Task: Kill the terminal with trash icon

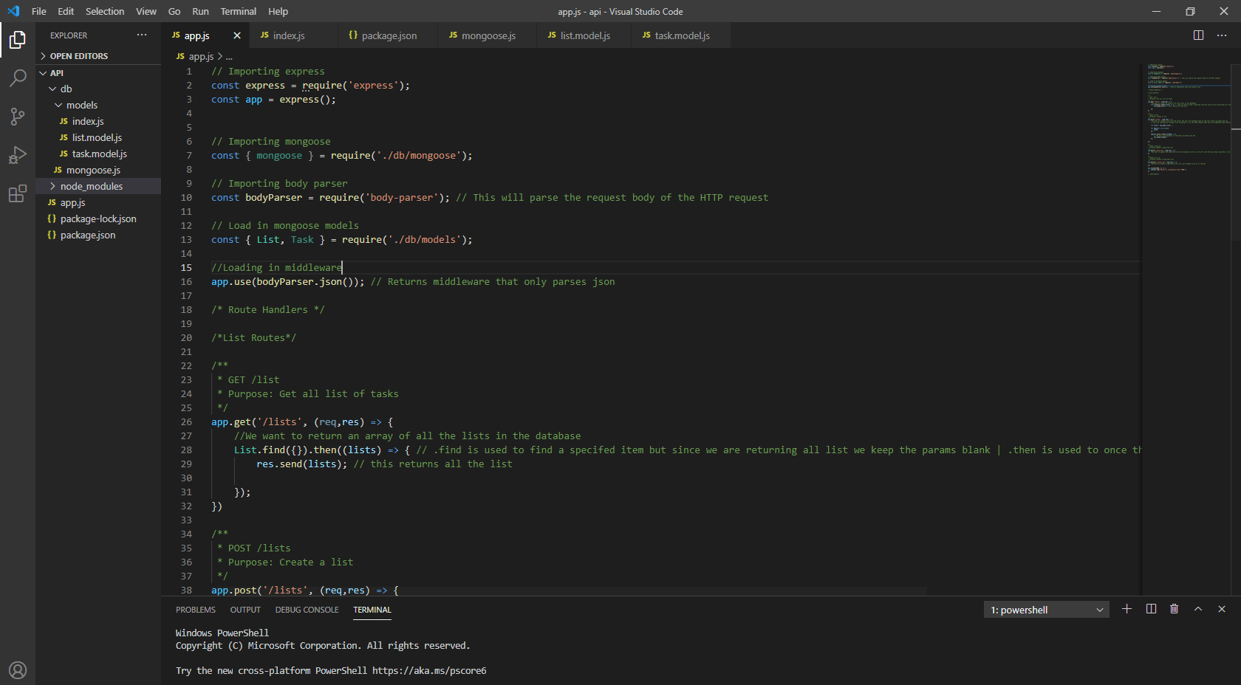Action: pyautogui.click(x=1175, y=609)
